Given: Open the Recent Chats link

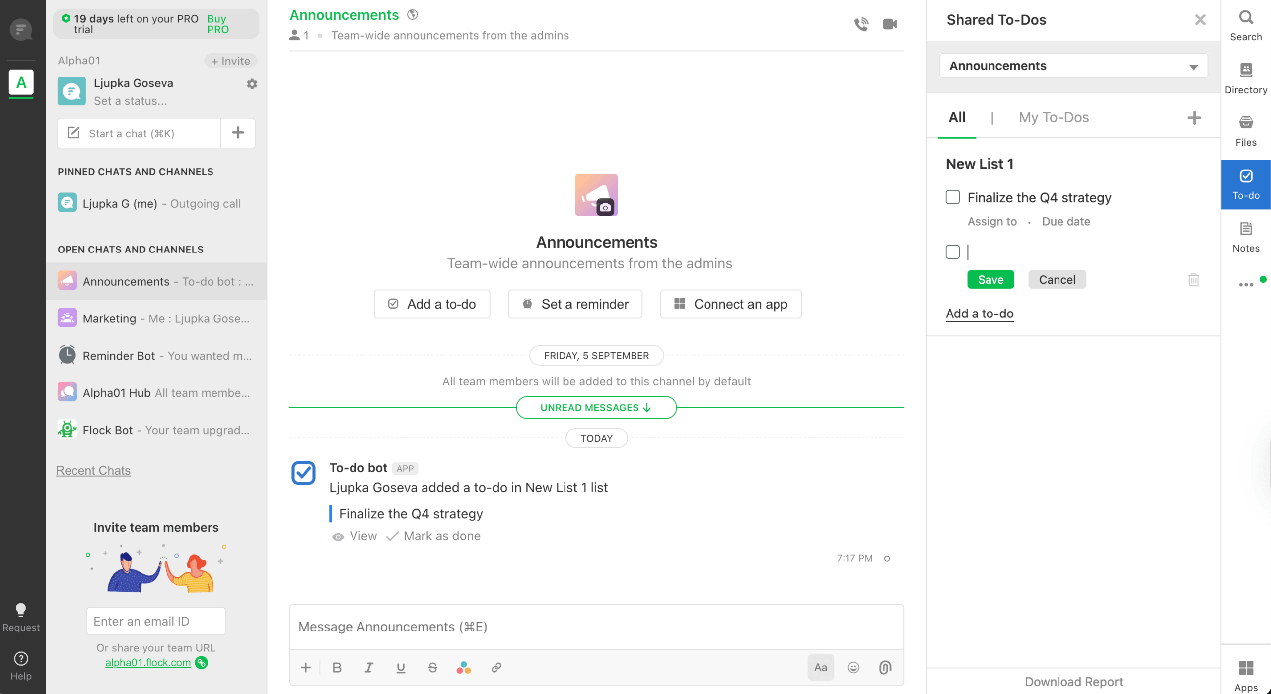Looking at the screenshot, I should click(93, 471).
